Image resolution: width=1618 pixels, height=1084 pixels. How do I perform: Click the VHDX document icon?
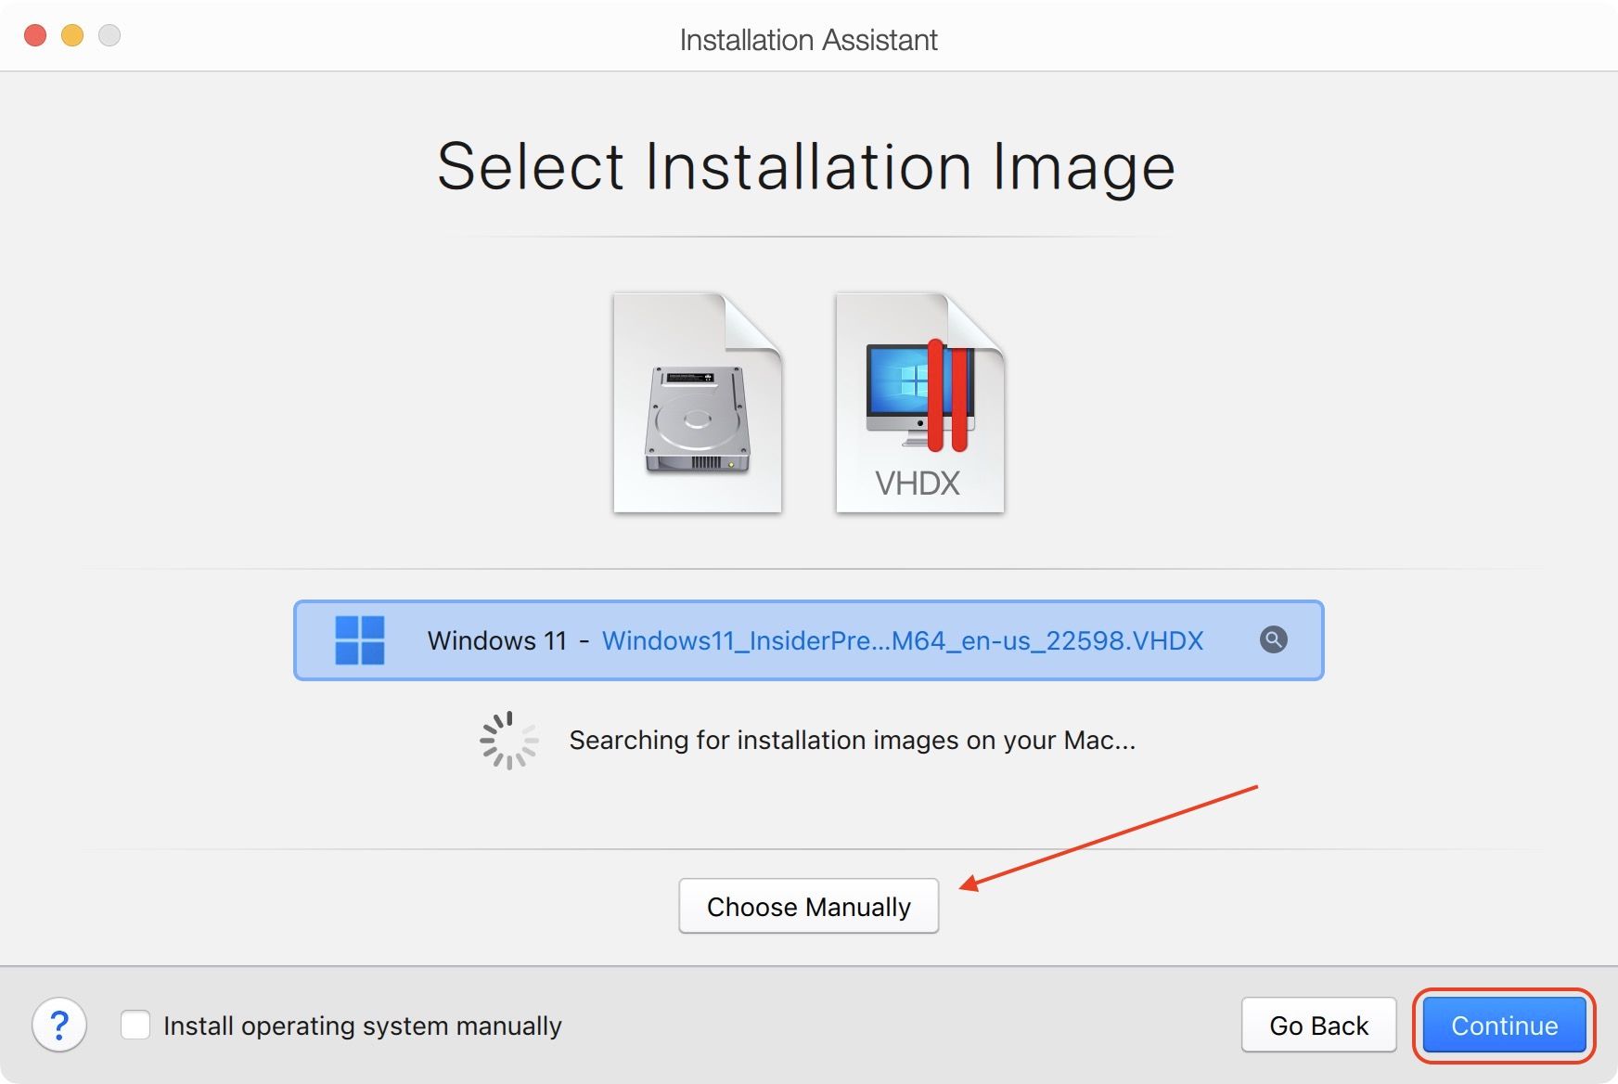(918, 404)
